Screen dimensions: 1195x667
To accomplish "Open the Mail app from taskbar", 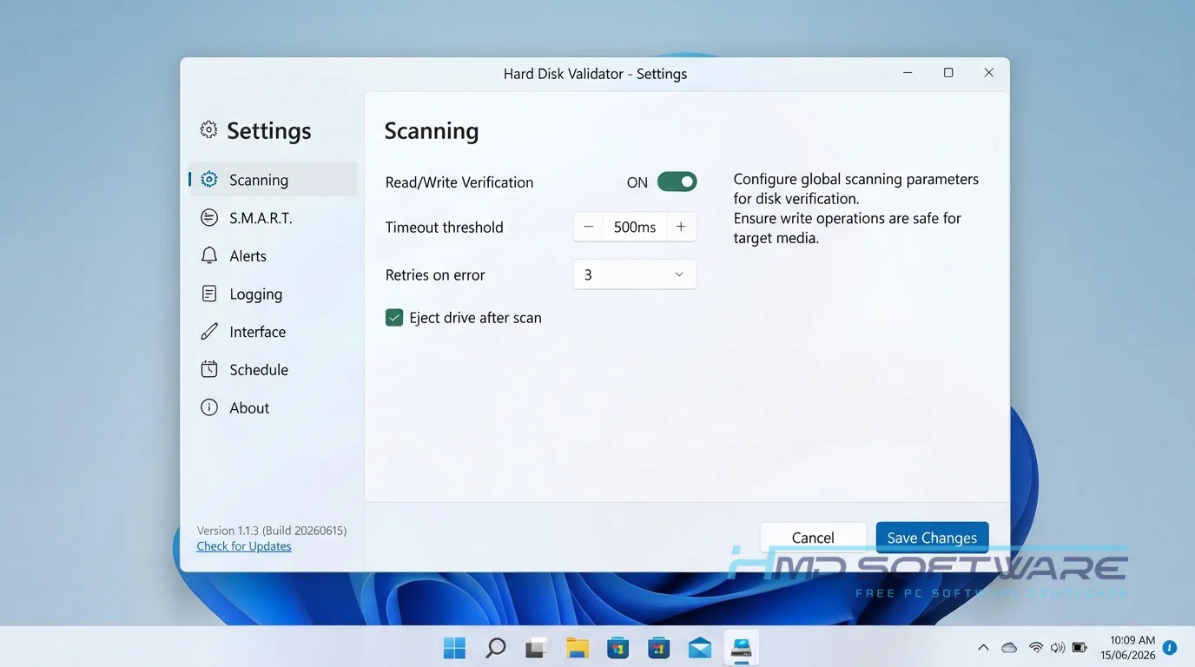I will pyautogui.click(x=700, y=648).
